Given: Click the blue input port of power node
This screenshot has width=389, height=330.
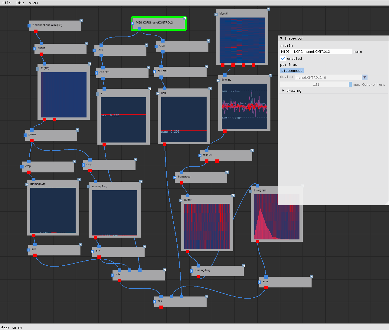Looking at the screenshot, I should click(32, 130).
